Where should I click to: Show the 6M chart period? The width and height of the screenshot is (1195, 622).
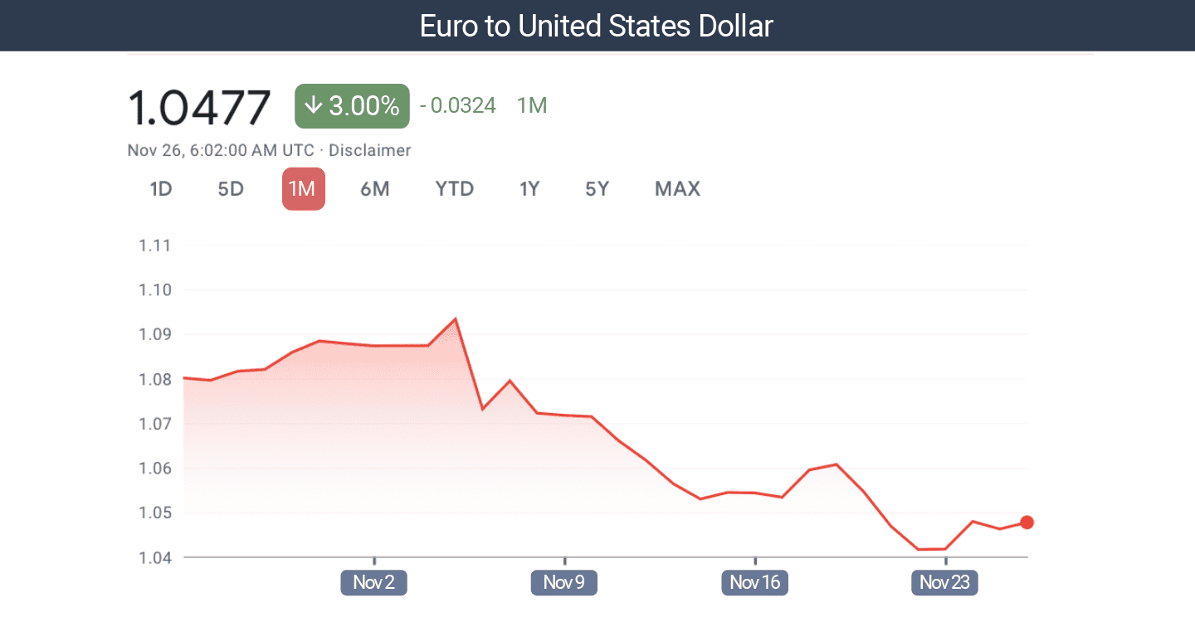(x=375, y=189)
